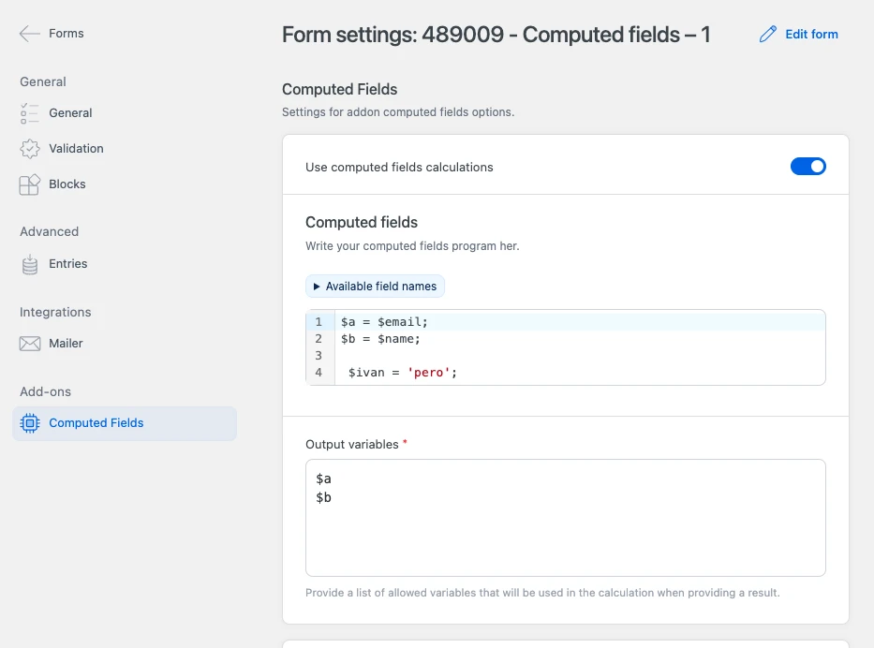Click the Blocks shapes icon

[30, 184]
